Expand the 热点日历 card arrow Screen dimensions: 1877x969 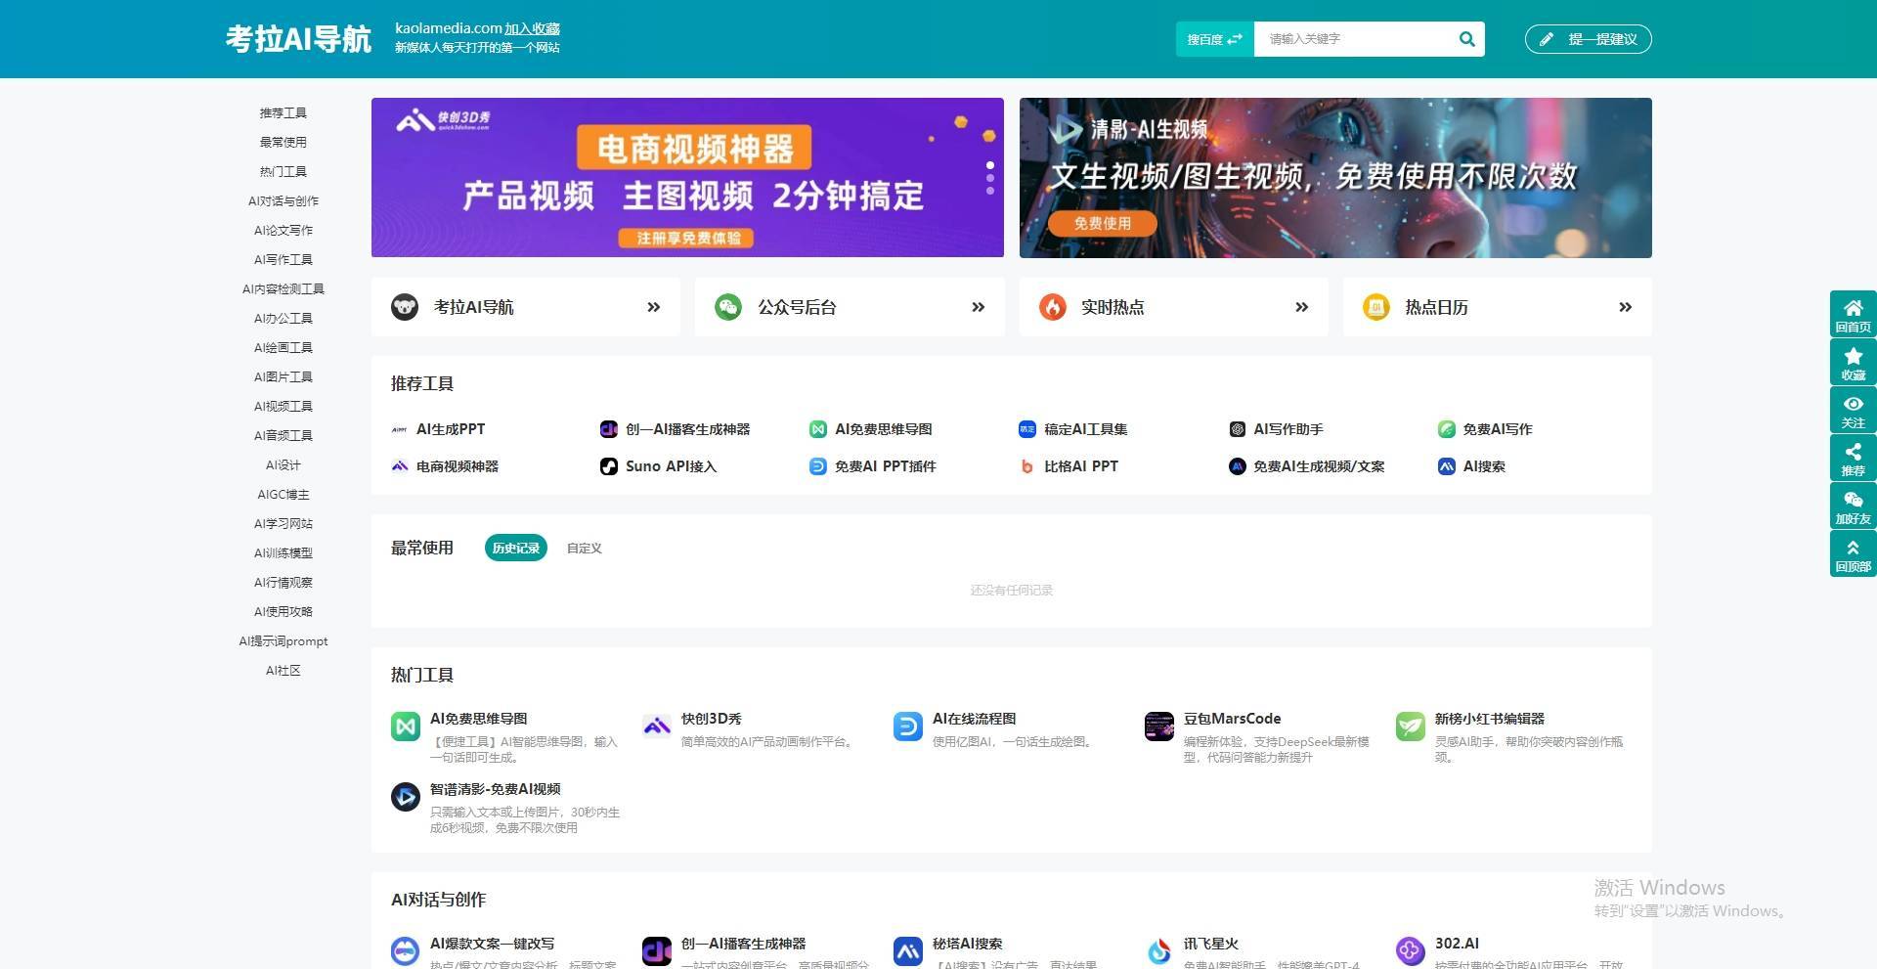(x=1626, y=307)
